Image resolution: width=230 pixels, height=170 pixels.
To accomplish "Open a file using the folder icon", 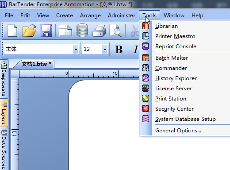I will tap(29, 31).
